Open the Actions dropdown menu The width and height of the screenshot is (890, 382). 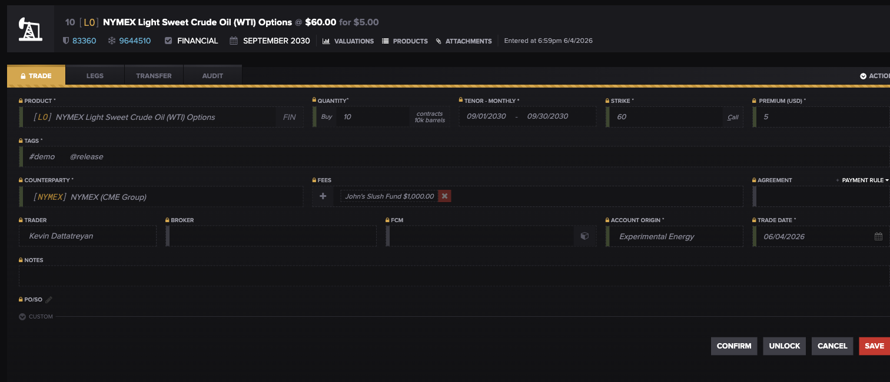[x=875, y=76]
